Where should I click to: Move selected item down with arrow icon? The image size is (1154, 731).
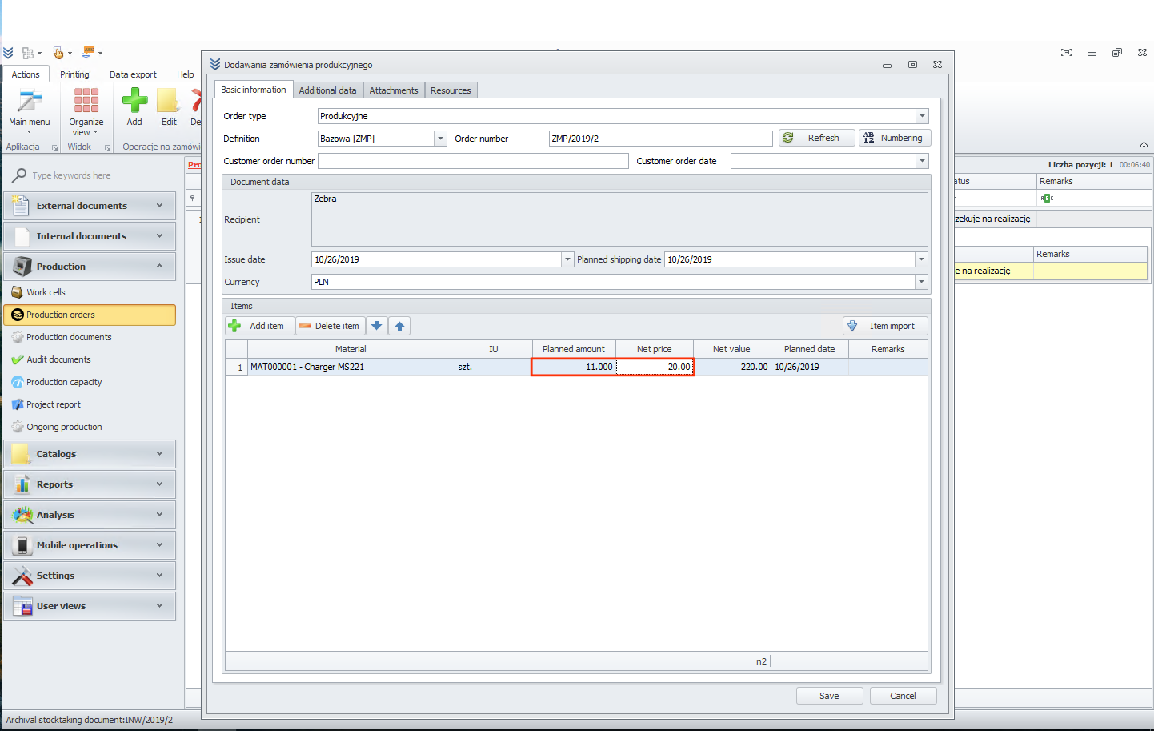point(377,326)
